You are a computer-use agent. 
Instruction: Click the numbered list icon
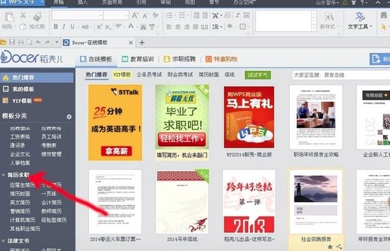[x=182, y=16]
